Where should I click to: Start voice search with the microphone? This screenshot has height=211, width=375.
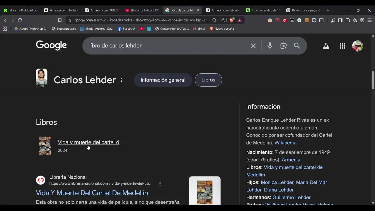(x=270, y=46)
